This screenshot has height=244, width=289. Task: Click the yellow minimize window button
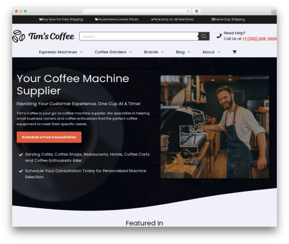click(x=21, y=11)
